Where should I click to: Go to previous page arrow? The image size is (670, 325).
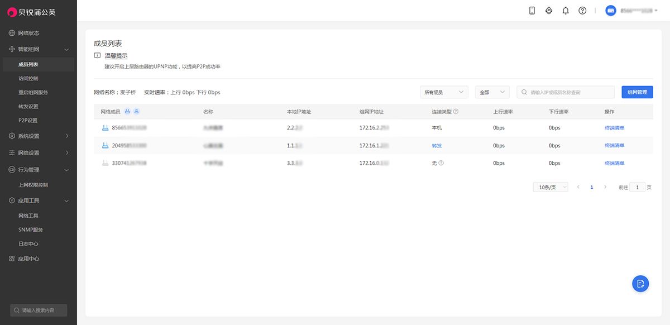pyautogui.click(x=578, y=187)
